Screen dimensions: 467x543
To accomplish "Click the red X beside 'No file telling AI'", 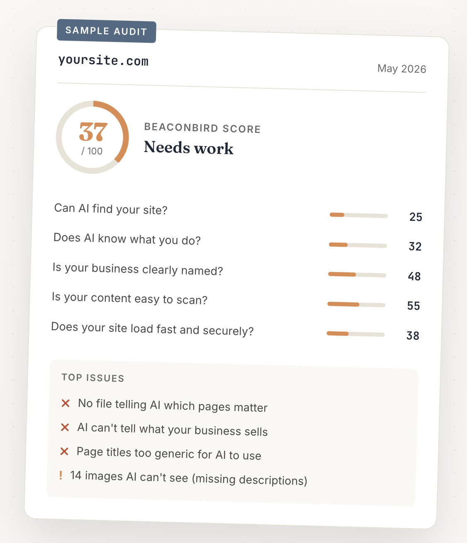I will point(66,403).
